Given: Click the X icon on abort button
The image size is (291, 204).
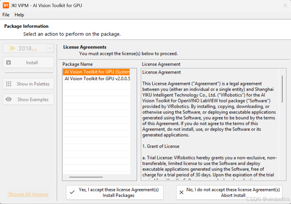Looking at the screenshot, I should [182, 192].
